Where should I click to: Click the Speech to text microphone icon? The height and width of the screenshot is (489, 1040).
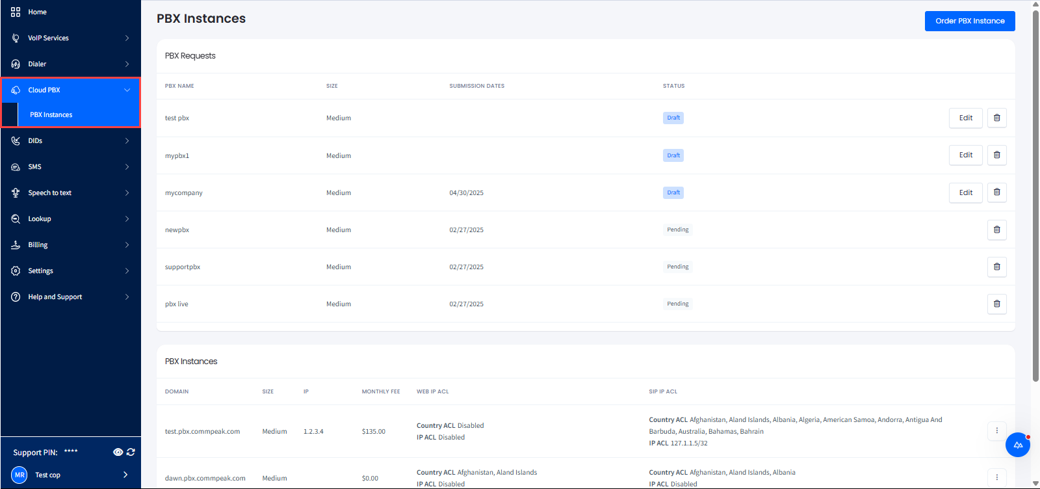click(16, 192)
